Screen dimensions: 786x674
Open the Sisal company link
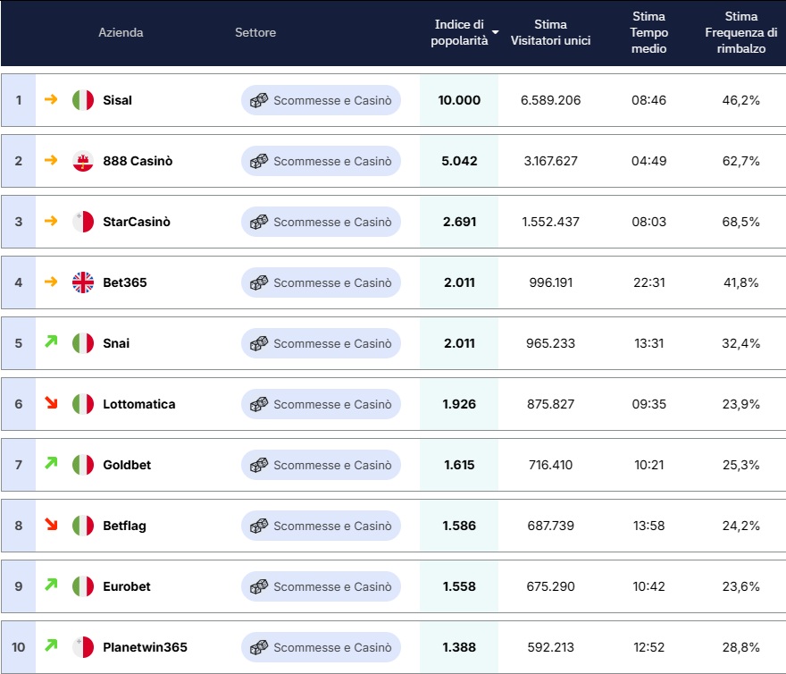(116, 100)
